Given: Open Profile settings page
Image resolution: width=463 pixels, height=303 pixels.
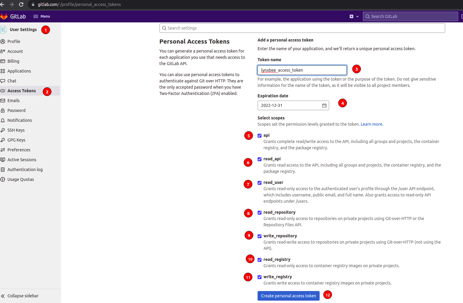Looking at the screenshot, I should [x=14, y=41].
